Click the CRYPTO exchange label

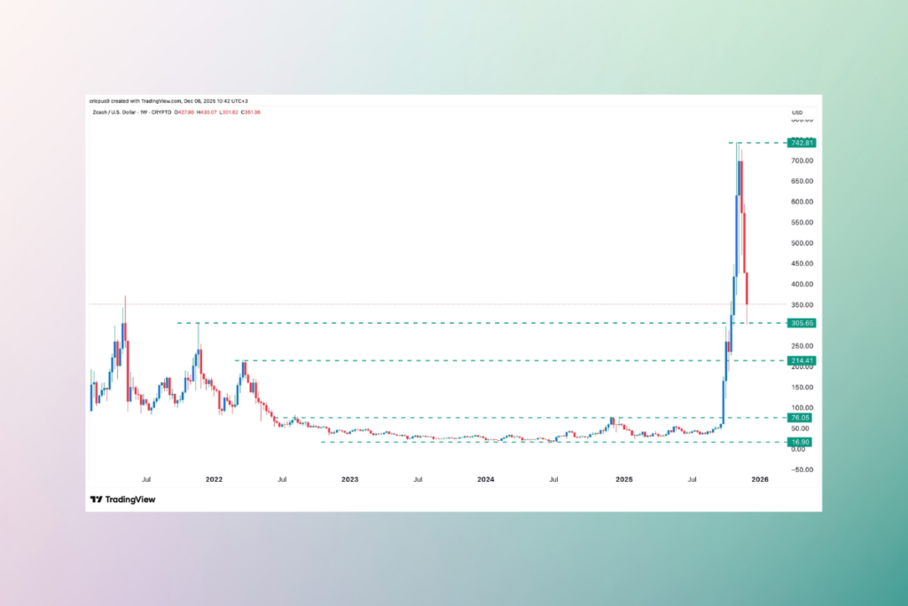(160, 113)
